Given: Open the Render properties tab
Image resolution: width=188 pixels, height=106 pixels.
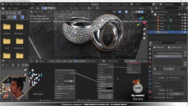Looking at the screenshot, I should [150, 45].
